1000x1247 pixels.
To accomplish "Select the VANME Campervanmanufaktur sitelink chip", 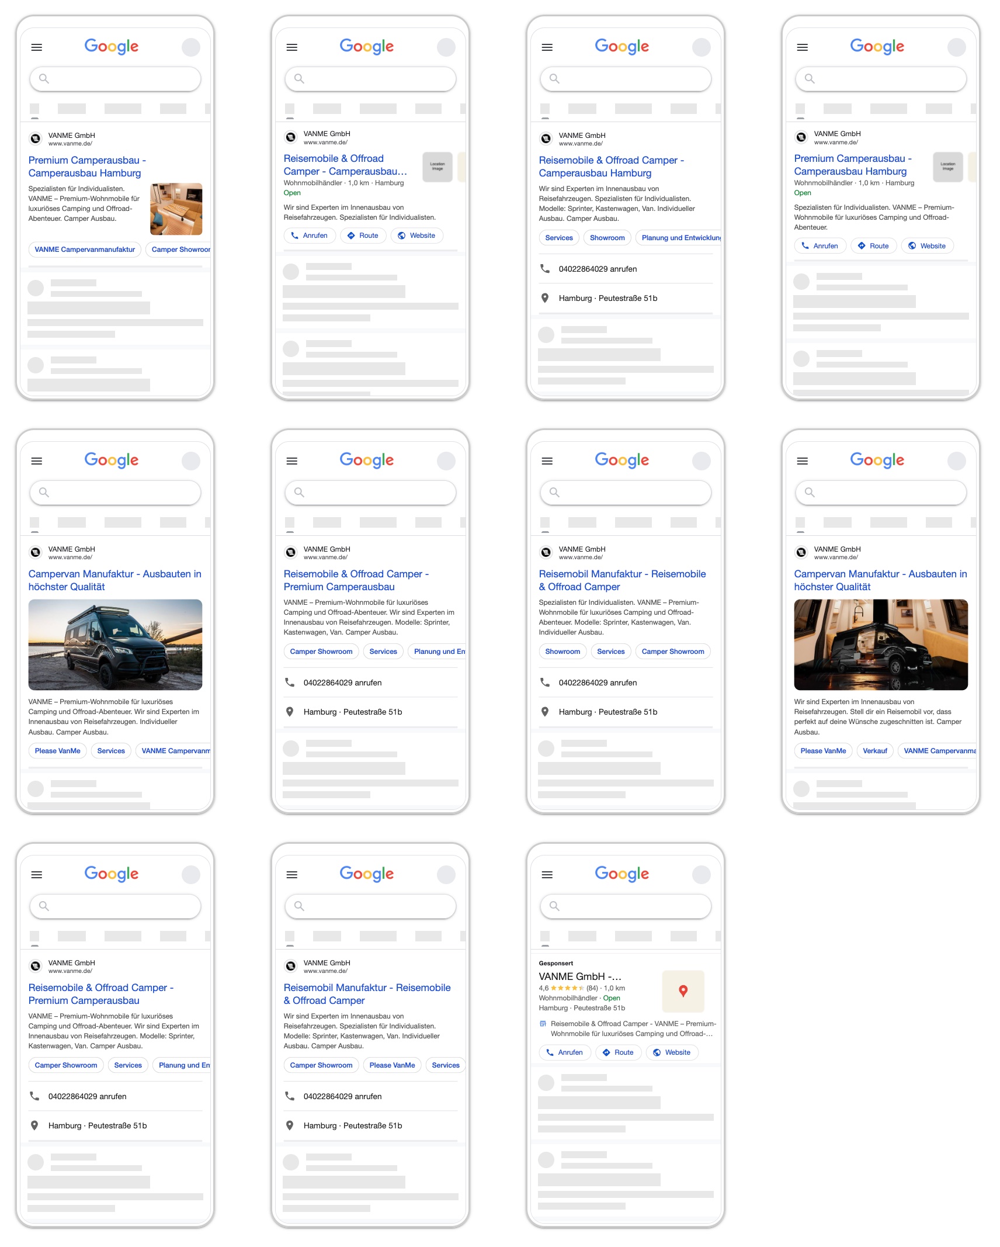I will click(x=85, y=250).
